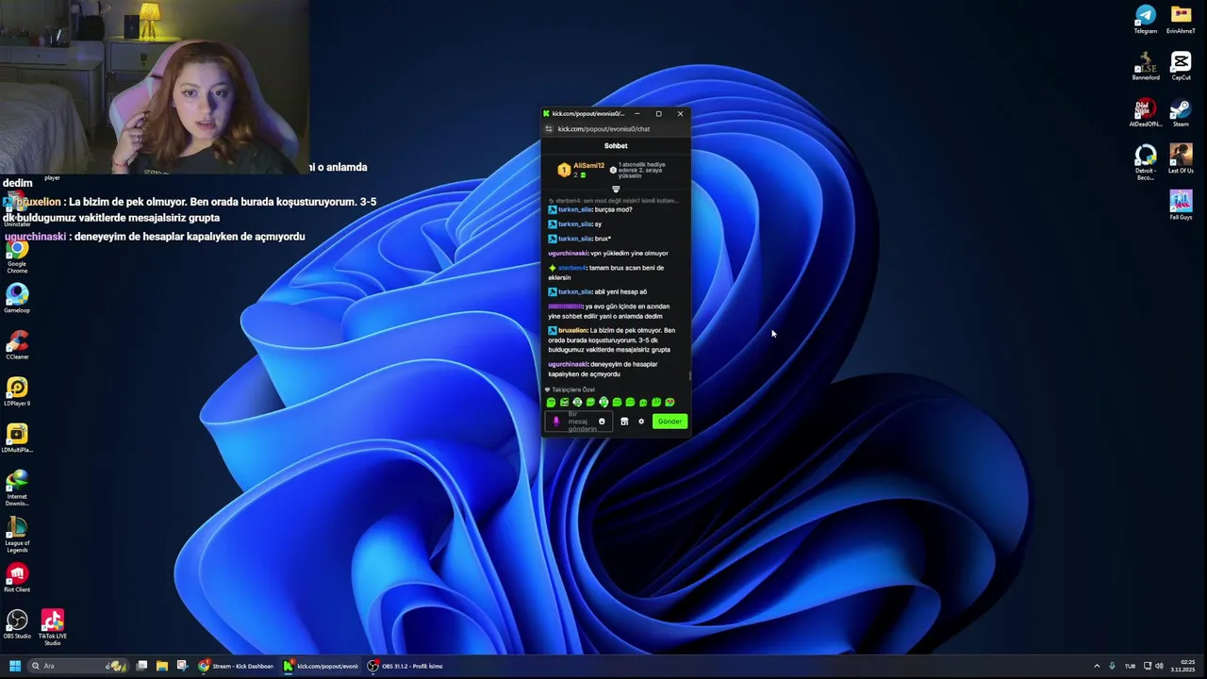This screenshot has height=679, width=1207.
Task: Select the League of Legends shortcut
Action: 17,535
